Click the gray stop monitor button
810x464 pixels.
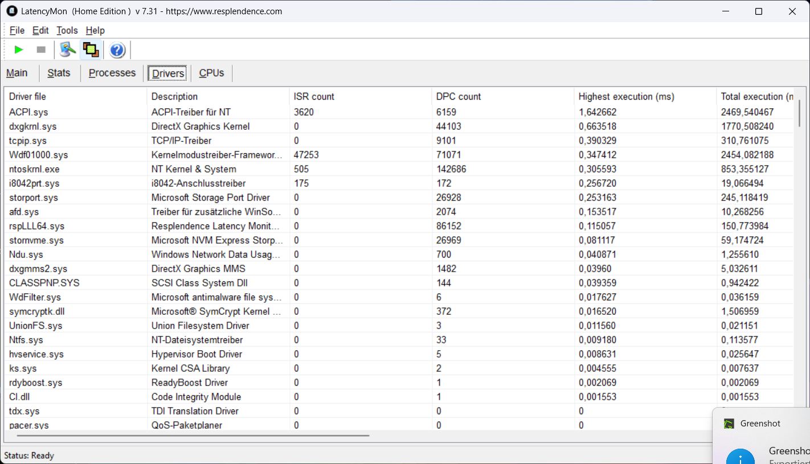(x=41, y=50)
